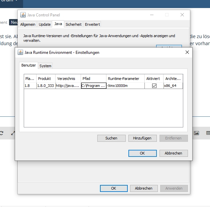
Task: Select the Verzeichnis cell http://java....
Action: point(68,86)
